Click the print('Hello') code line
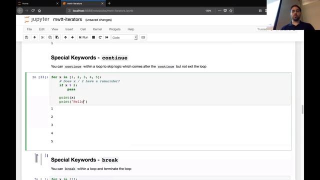The image size is (320, 180). (73, 101)
